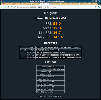Go back with the back arrow
101x100 pixels.
2,7
